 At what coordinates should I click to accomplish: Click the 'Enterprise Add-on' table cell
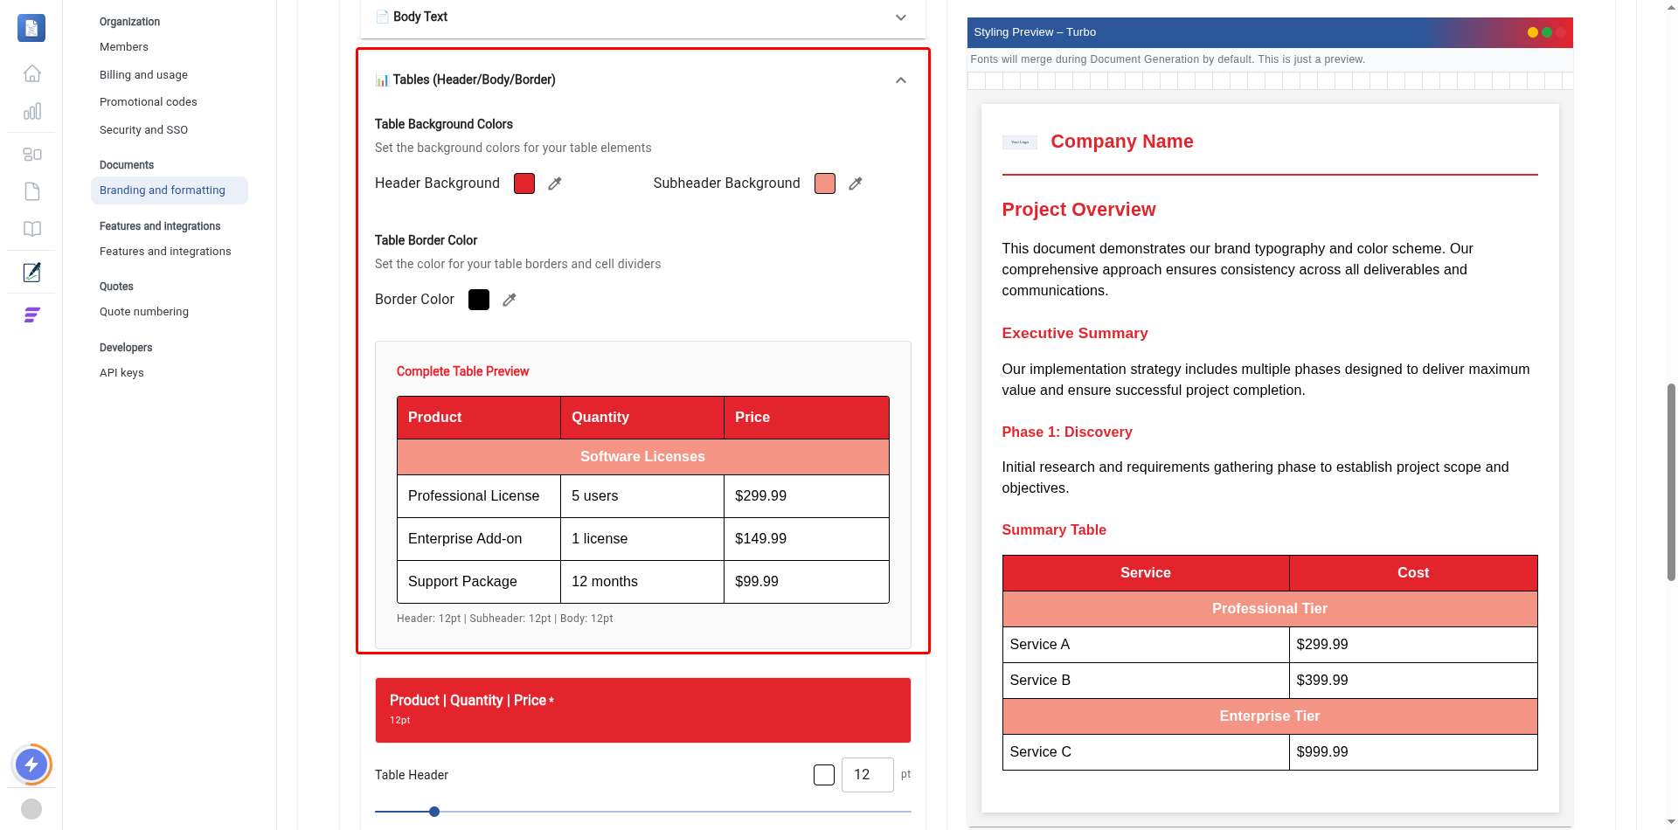479,539
